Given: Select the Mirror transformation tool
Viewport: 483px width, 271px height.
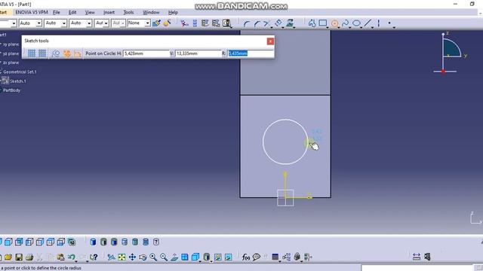Looking at the screenshot, I should (278, 23).
